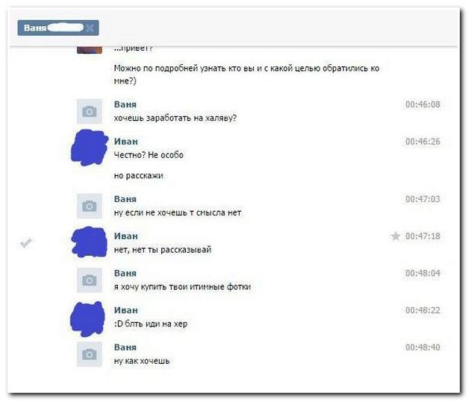Screen dimensions: 468x401
Task: Select the Ваня conversation tab
Action: 58,28
